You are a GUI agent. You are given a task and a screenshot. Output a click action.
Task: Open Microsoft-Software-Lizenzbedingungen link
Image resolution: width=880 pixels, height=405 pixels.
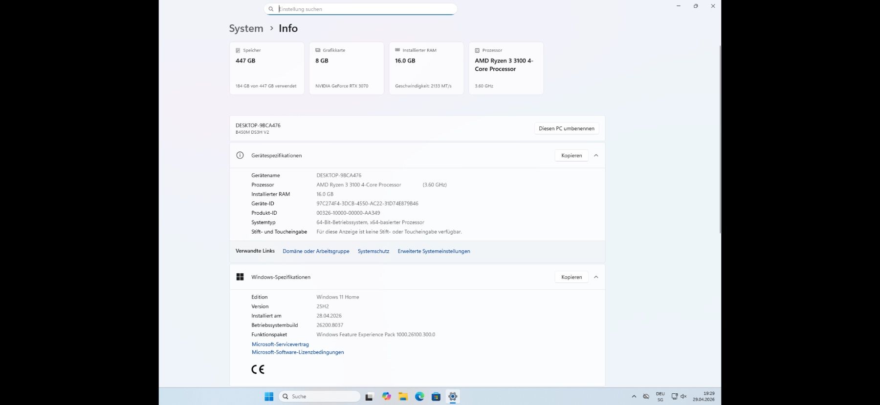[x=298, y=352]
